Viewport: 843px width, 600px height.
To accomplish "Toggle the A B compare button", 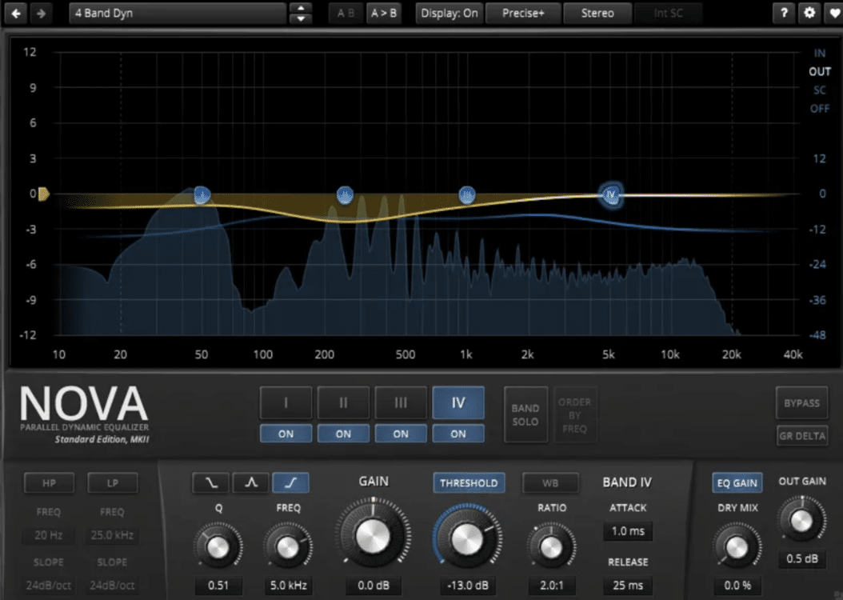I will coord(346,14).
